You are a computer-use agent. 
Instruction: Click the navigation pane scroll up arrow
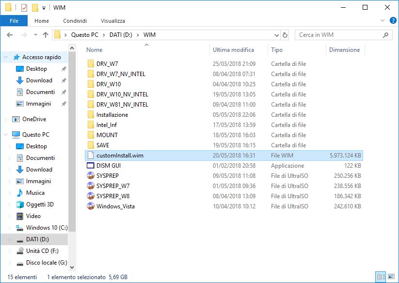click(72, 48)
